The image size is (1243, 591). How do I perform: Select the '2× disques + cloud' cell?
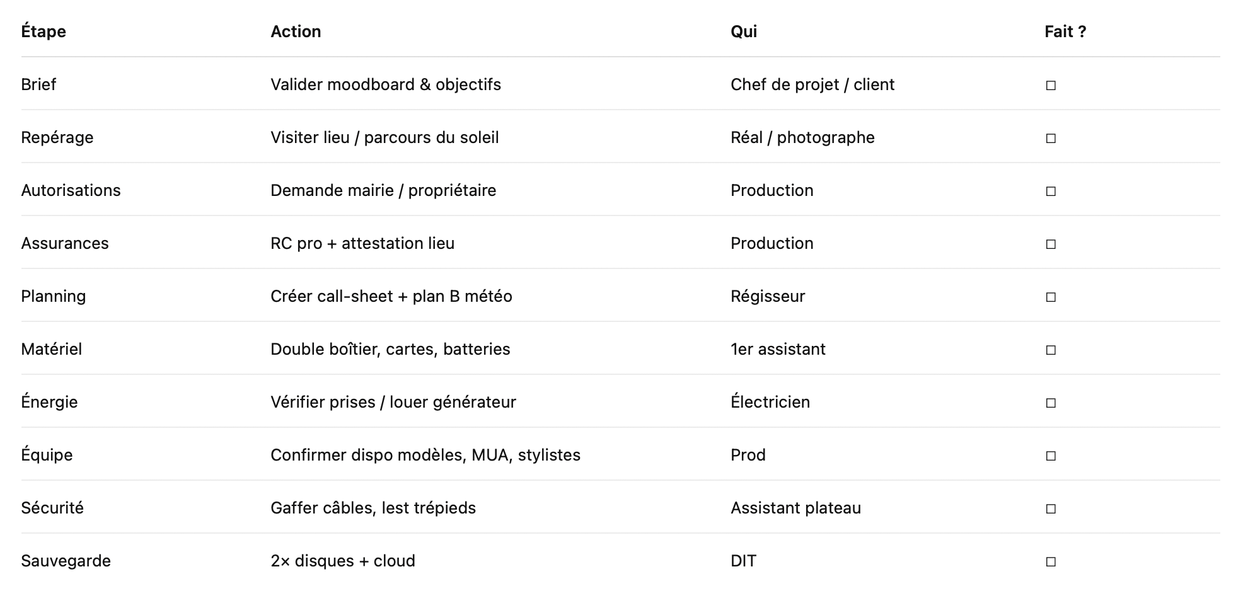tap(343, 561)
